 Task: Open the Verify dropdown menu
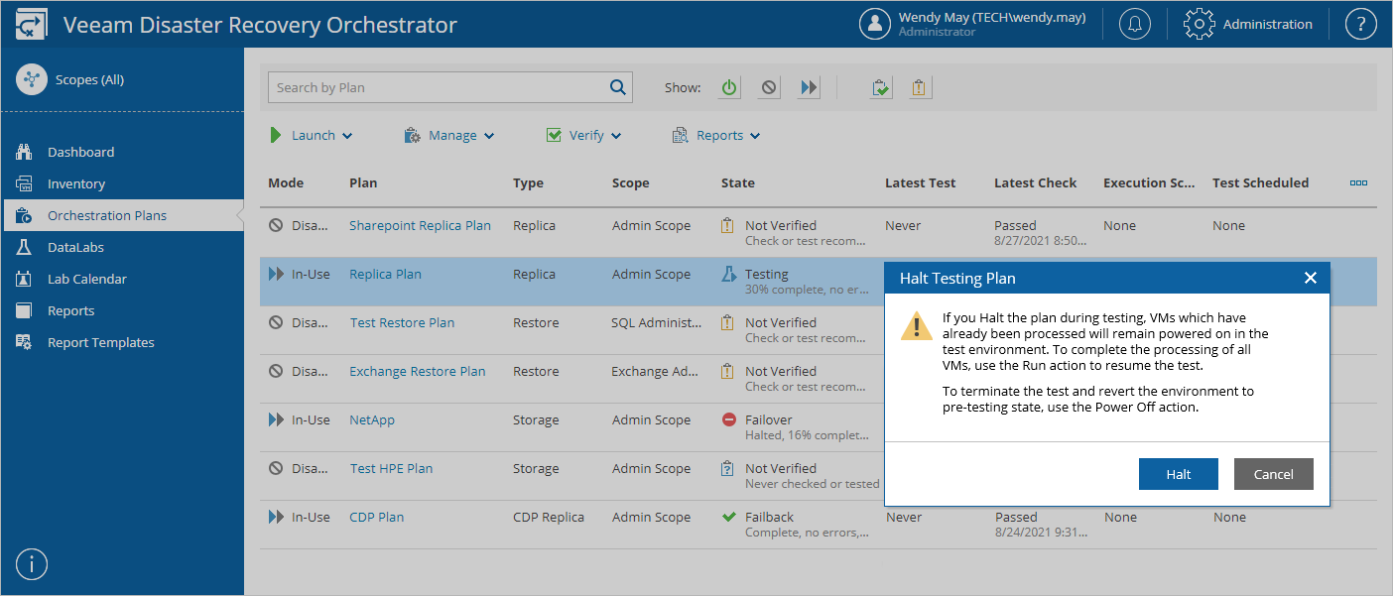pyautogui.click(x=583, y=136)
